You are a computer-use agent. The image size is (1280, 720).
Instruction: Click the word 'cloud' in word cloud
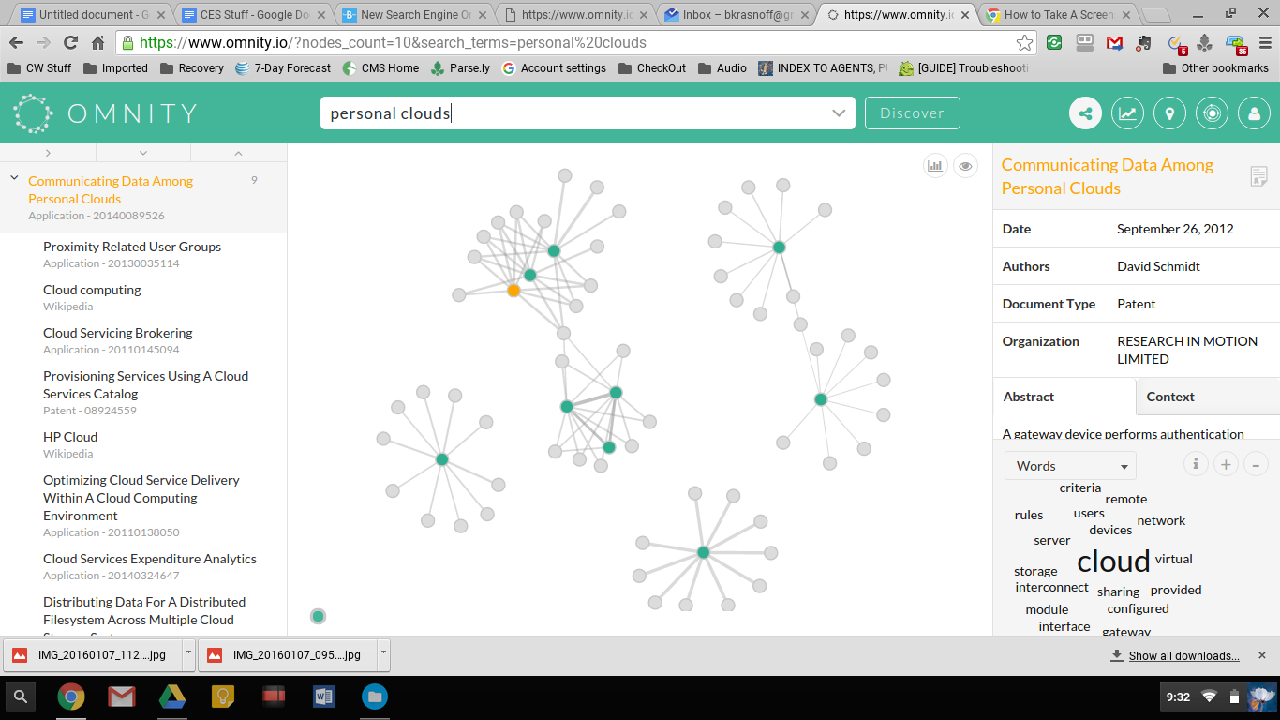[1113, 561]
